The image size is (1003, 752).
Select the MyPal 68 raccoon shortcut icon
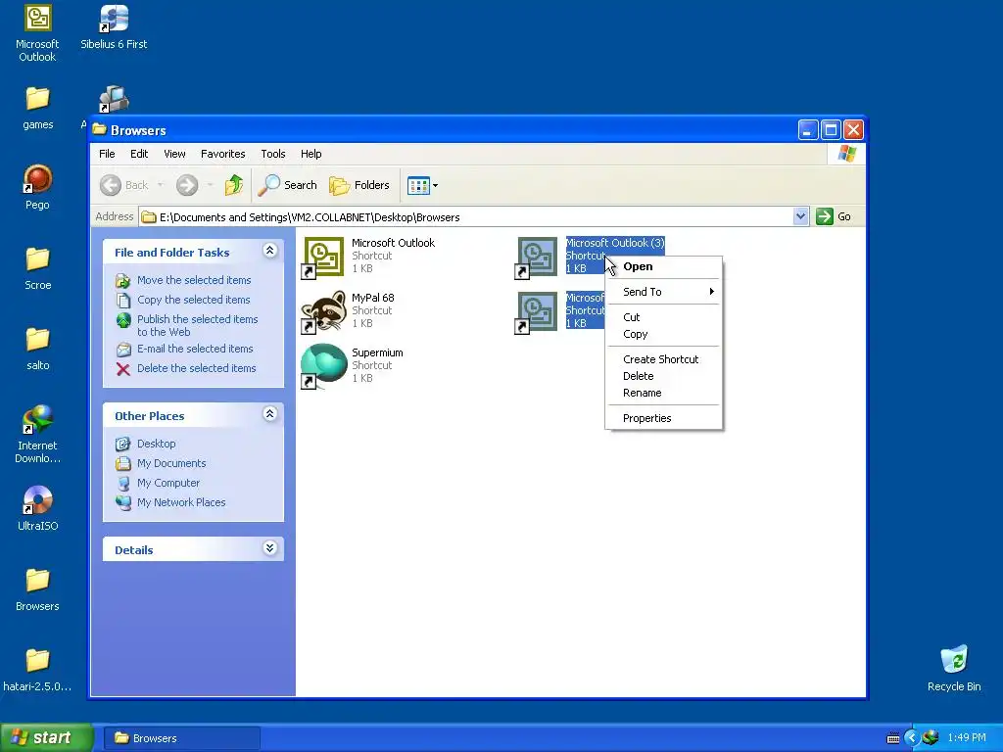tap(323, 312)
